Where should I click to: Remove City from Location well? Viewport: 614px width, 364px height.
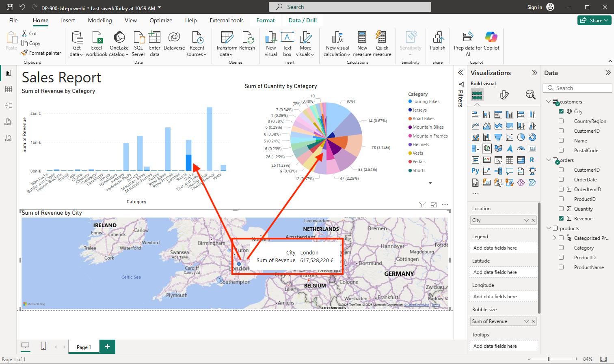pyautogui.click(x=533, y=220)
